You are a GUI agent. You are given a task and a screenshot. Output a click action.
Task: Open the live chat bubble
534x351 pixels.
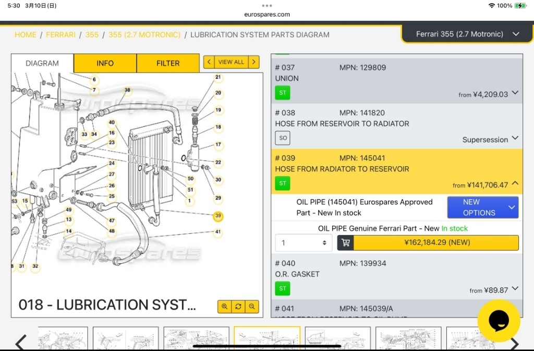tap(499, 321)
